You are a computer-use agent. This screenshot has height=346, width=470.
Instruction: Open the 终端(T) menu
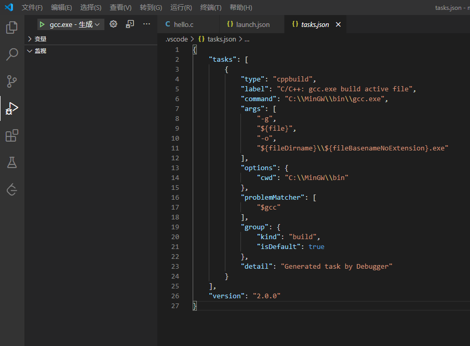(210, 8)
